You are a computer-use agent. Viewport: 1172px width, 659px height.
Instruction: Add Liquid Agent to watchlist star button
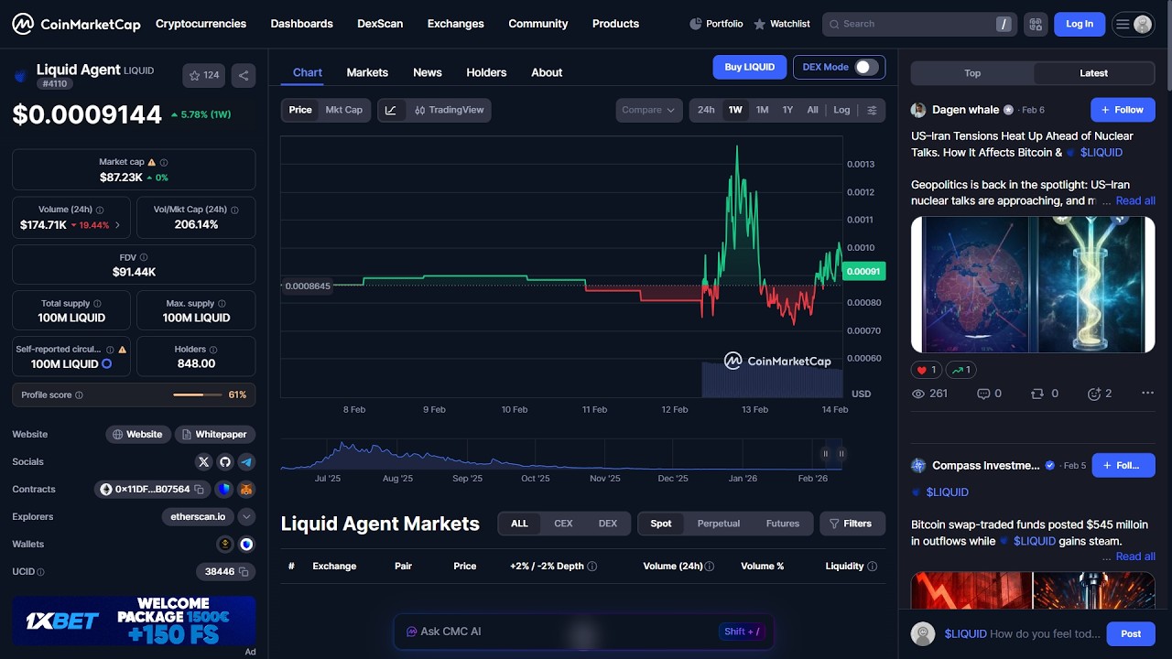pos(203,76)
